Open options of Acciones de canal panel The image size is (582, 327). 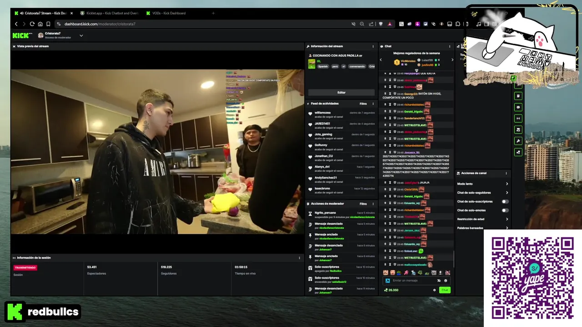point(506,173)
